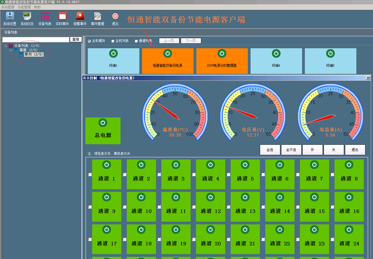Toggle 通道 24 power icon
Screen dimensions: 373x259
coord(349,230)
